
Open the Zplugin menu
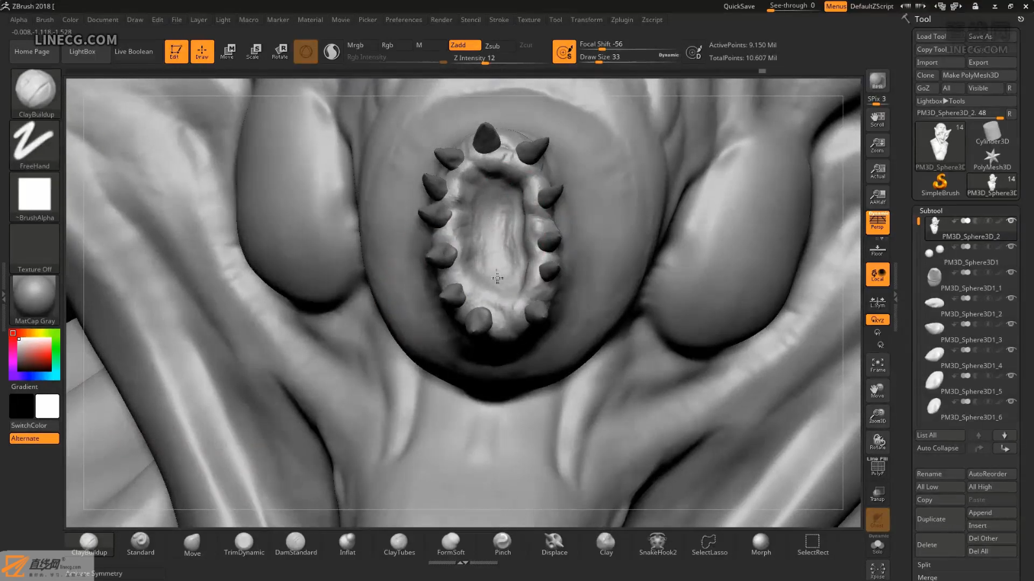click(x=622, y=19)
